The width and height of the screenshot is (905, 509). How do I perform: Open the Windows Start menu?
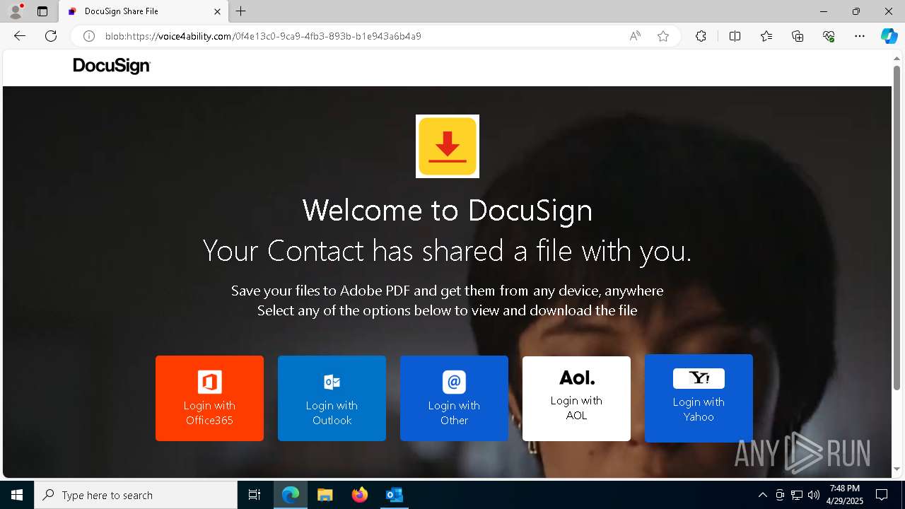[x=17, y=495]
